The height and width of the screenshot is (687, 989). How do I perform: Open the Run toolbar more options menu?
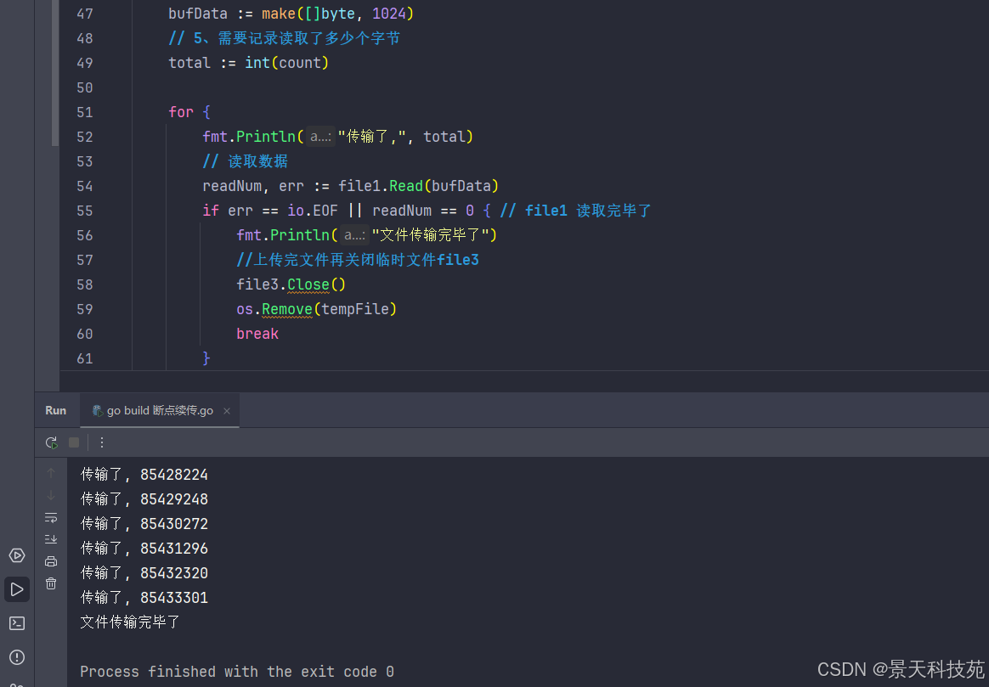pyautogui.click(x=102, y=442)
